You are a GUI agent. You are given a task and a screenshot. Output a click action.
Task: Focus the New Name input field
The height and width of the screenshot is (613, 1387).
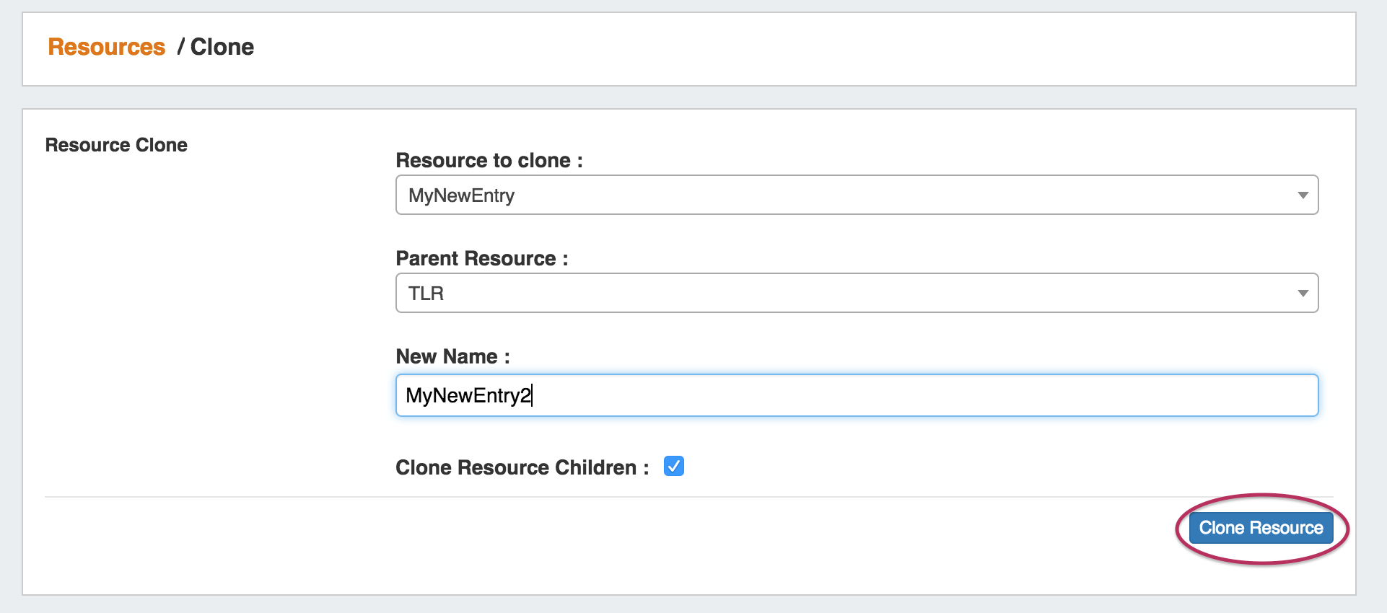[x=856, y=395]
